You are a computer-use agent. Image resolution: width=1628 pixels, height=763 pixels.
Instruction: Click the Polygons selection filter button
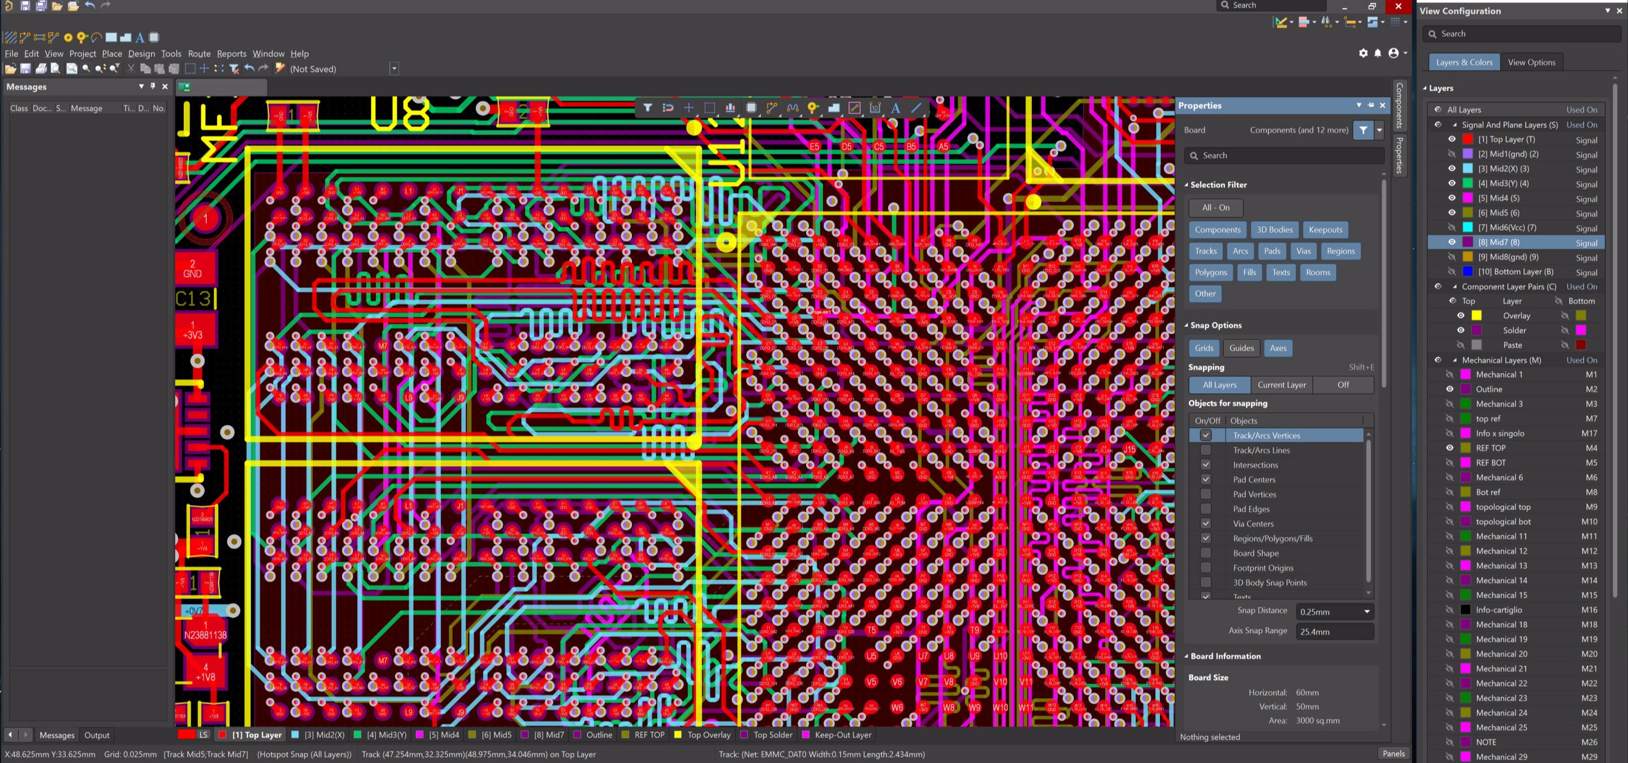1210,273
